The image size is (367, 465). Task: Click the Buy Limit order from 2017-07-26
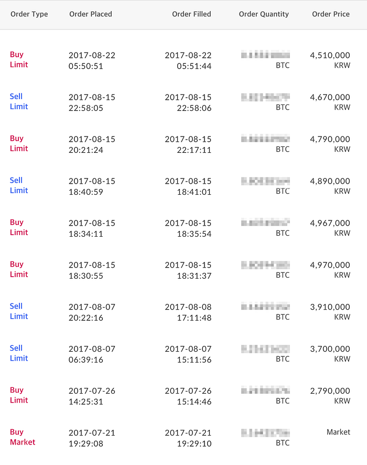pos(19,395)
